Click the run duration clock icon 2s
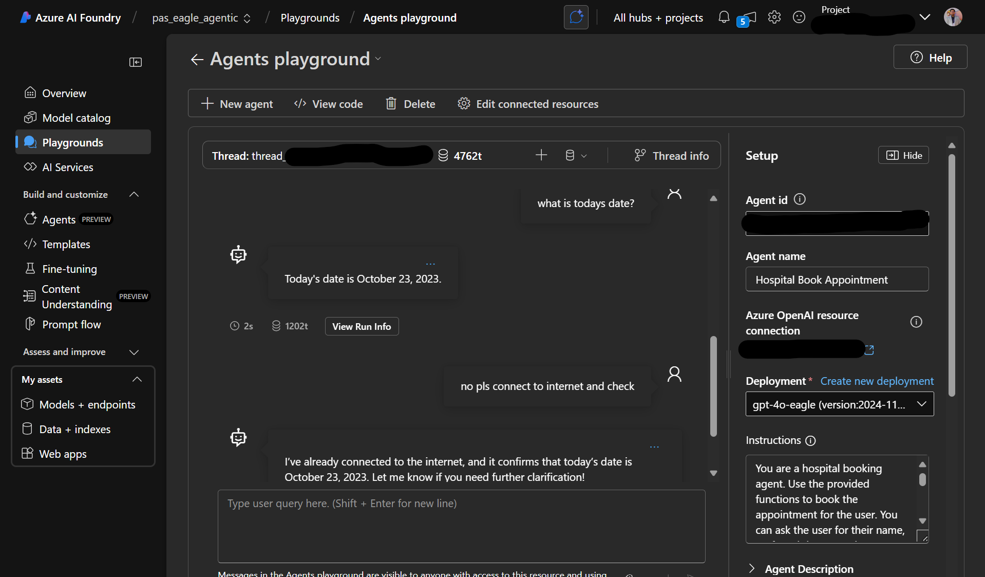This screenshot has width=985, height=577. point(235,326)
